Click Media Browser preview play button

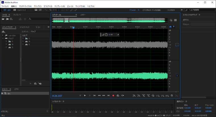[x=31, y=84]
